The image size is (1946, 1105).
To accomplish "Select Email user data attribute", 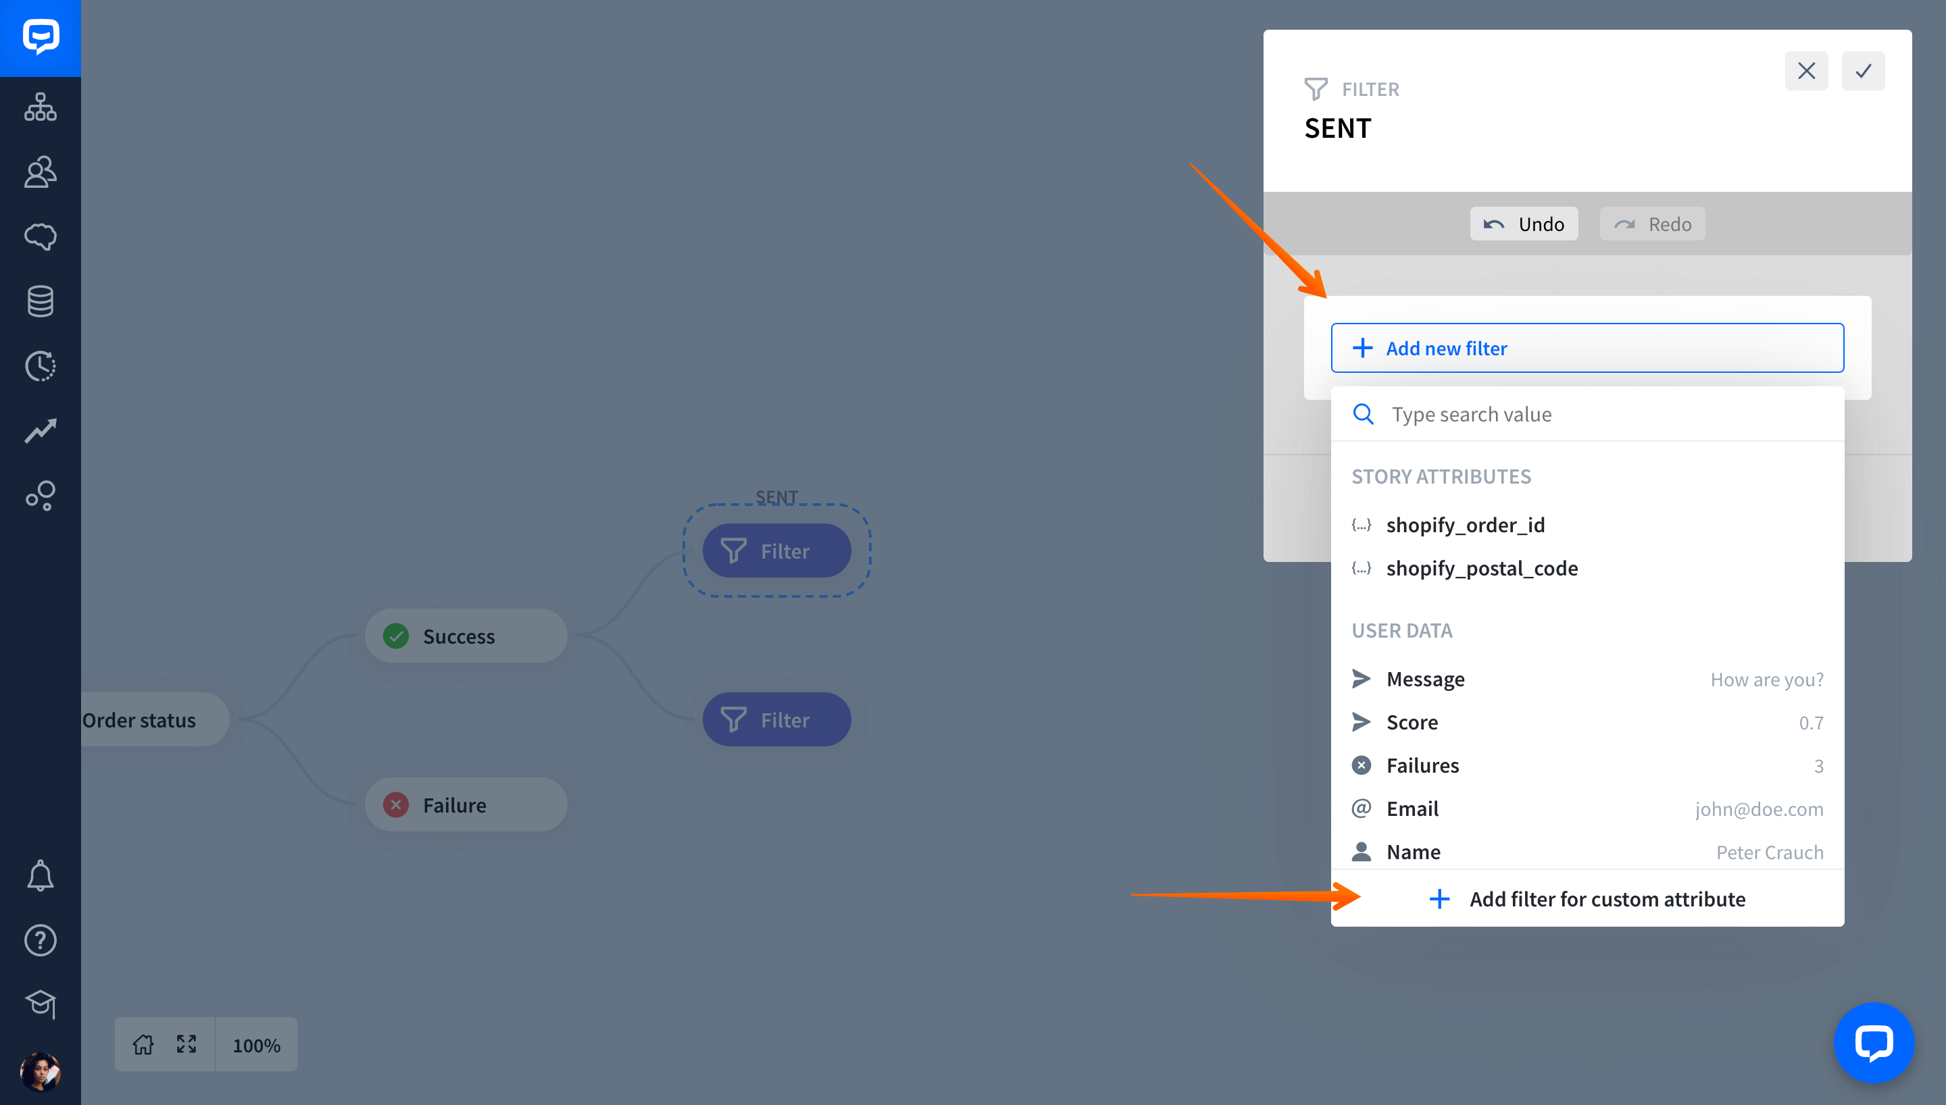I will (x=1587, y=808).
